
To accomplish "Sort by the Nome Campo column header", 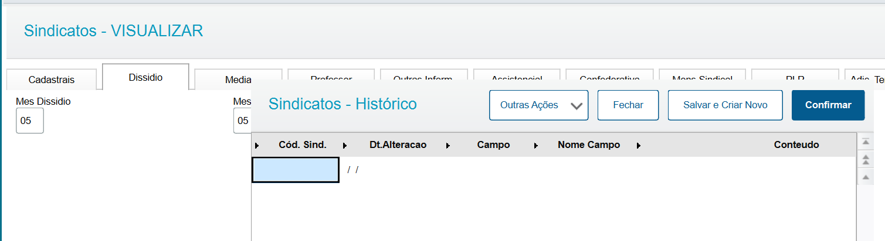I will 588,145.
